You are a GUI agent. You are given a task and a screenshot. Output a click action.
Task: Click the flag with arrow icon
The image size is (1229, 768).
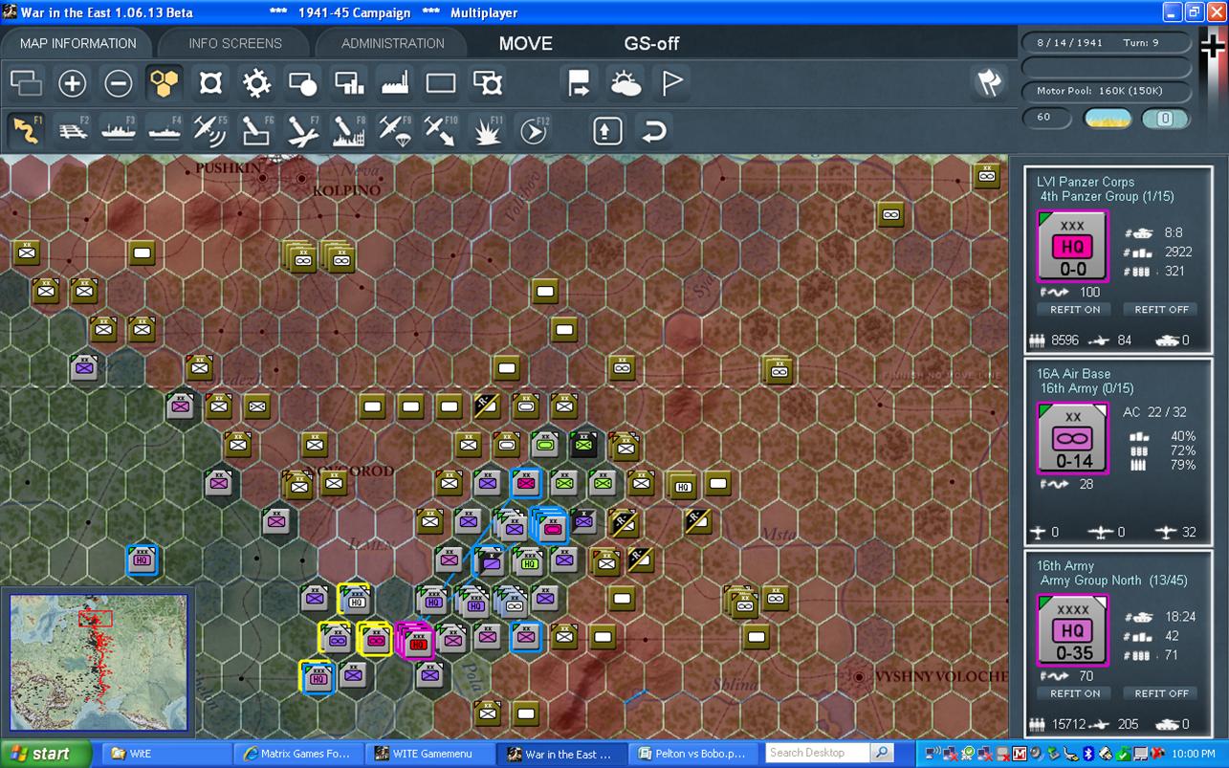(x=580, y=84)
